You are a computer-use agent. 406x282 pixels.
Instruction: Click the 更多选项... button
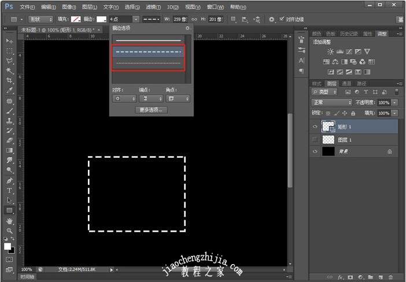[151, 110]
